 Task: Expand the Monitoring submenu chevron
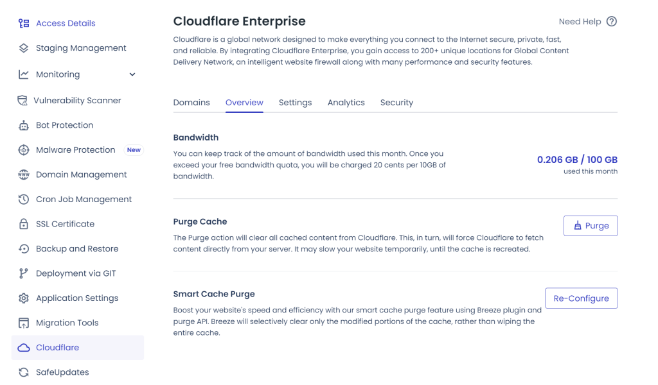coord(132,74)
